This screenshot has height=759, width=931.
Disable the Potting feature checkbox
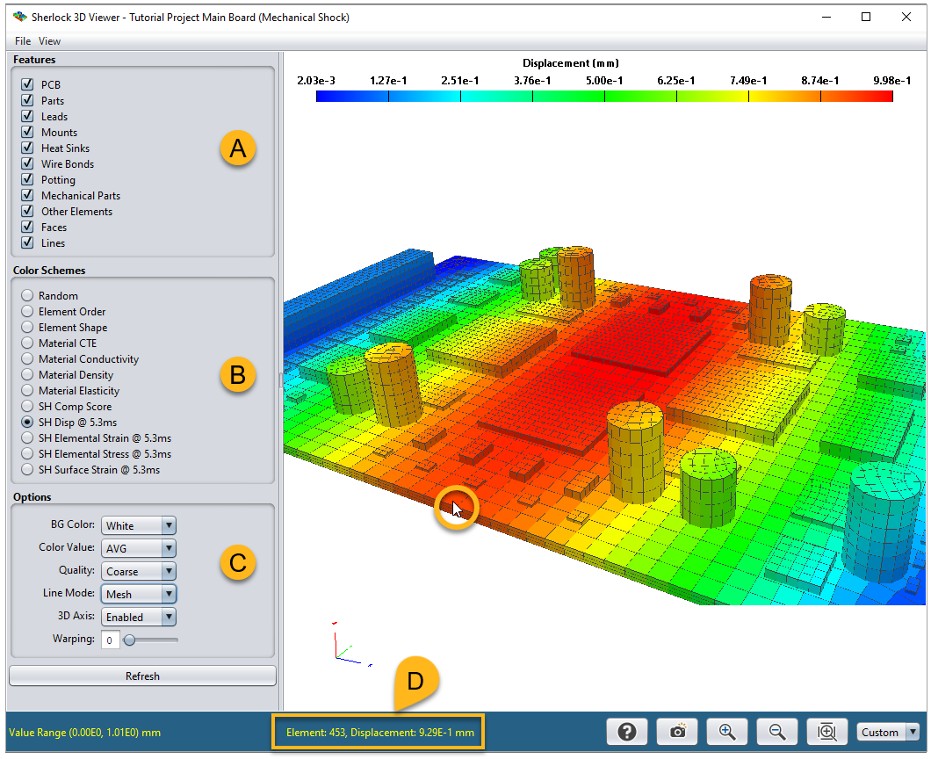coord(27,180)
